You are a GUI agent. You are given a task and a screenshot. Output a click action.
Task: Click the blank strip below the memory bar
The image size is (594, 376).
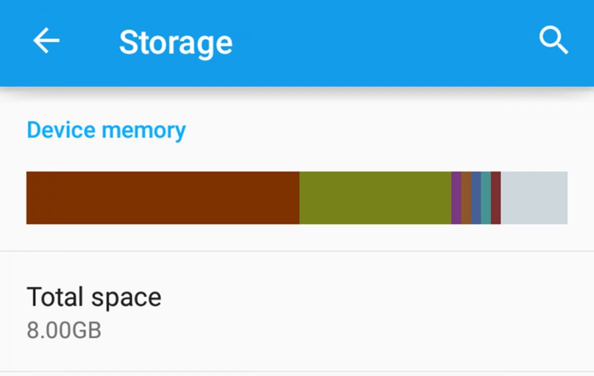coord(297,237)
